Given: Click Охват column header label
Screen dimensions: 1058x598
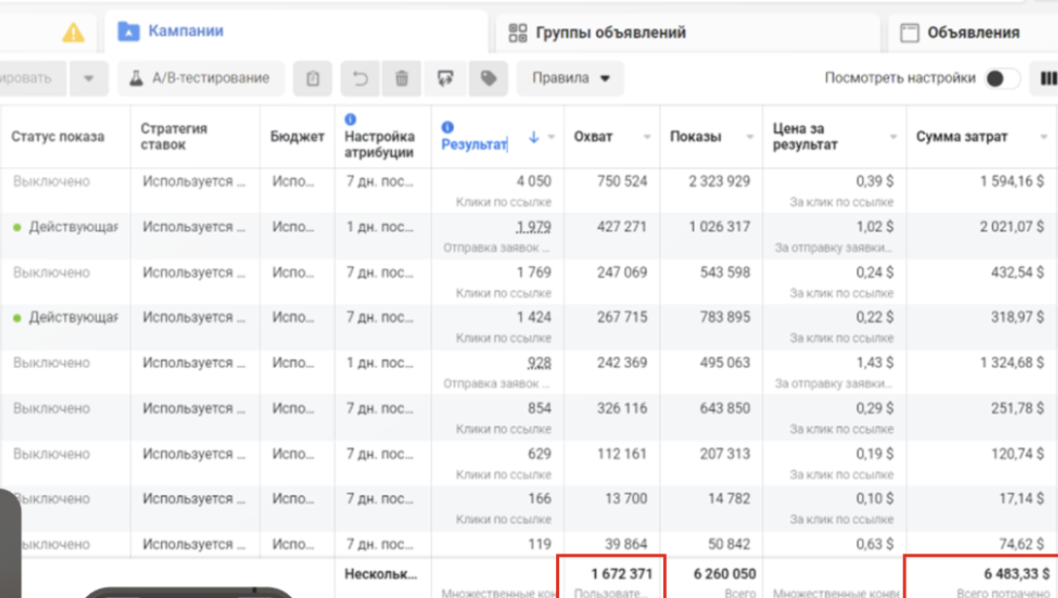Looking at the screenshot, I should coord(593,136).
